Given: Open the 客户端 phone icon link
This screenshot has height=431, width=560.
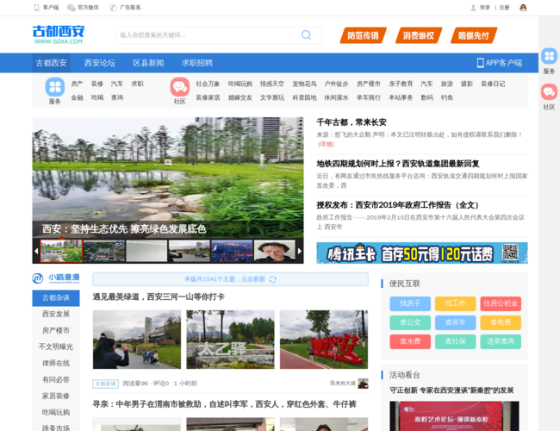Looking at the screenshot, I should point(36,8).
